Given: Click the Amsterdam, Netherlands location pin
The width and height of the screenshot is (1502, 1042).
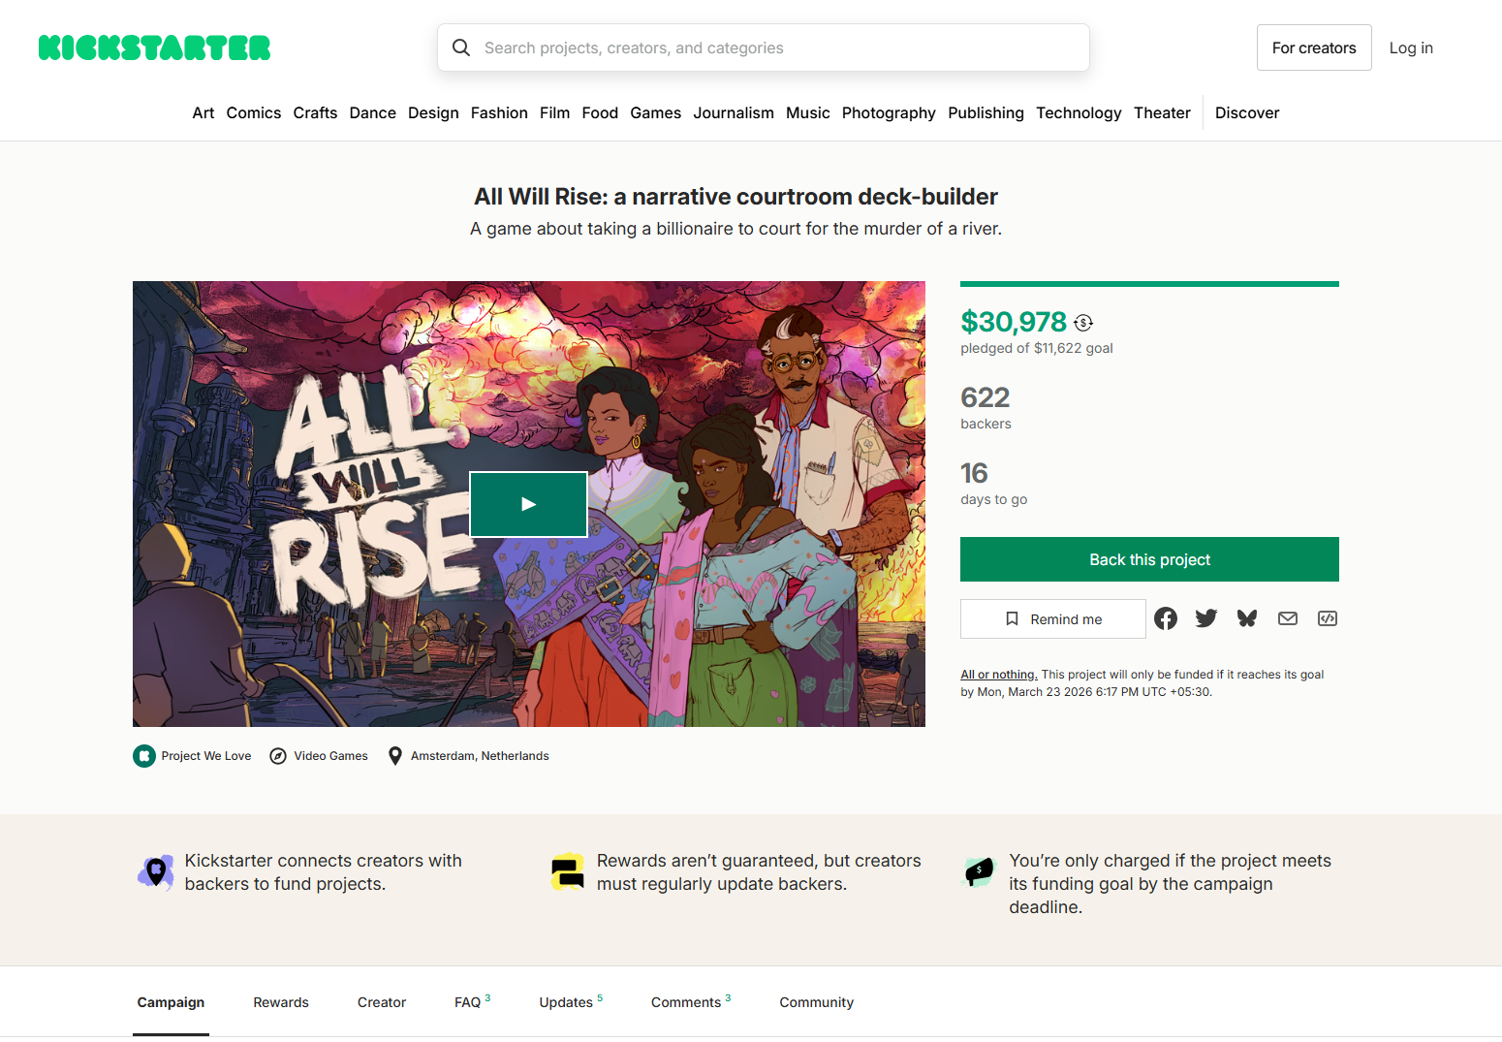Looking at the screenshot, I should 394,755.
